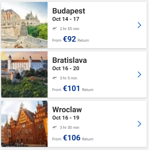Viewport: 149px width, 150px height.
Task: Open the Wroclaw card chevron arrow
Action: click(x=139, y=124)
